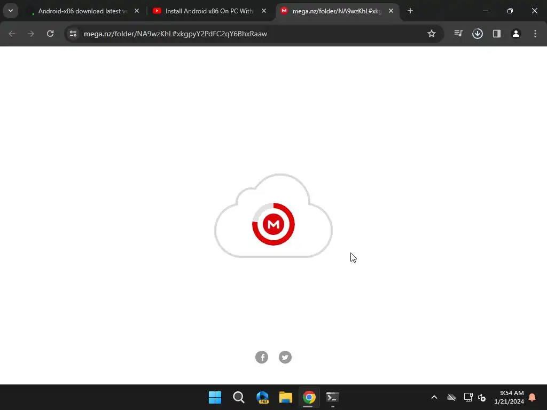This screenshot has height=410, width=547.
Task: View site information icon in address bar
Action: (x=73, y=34)
